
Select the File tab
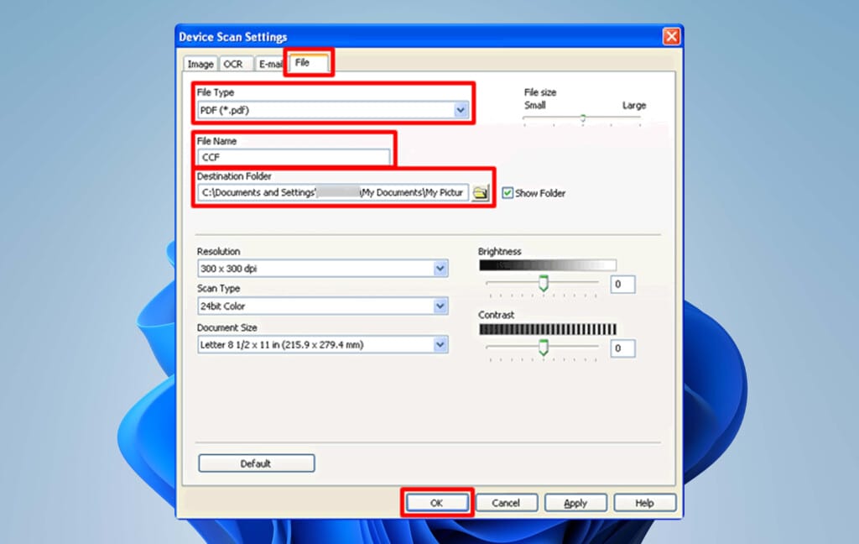tap(308, 62)
